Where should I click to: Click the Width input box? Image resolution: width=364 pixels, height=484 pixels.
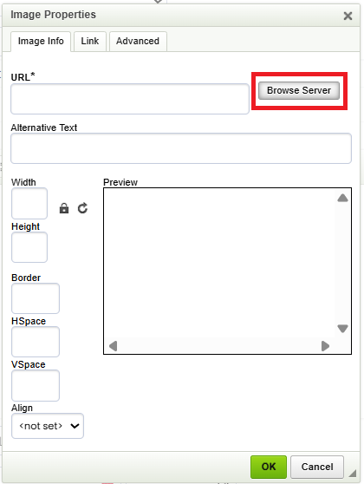(x=29, y=204)
